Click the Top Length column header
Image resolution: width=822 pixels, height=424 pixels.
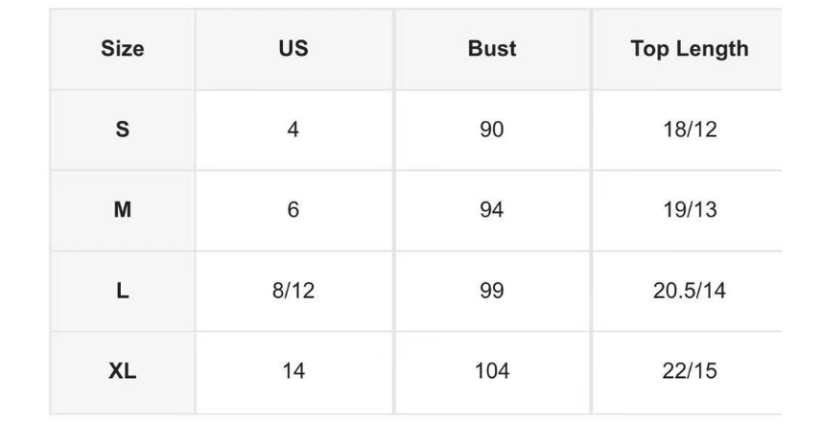click(x=689, y=50)
